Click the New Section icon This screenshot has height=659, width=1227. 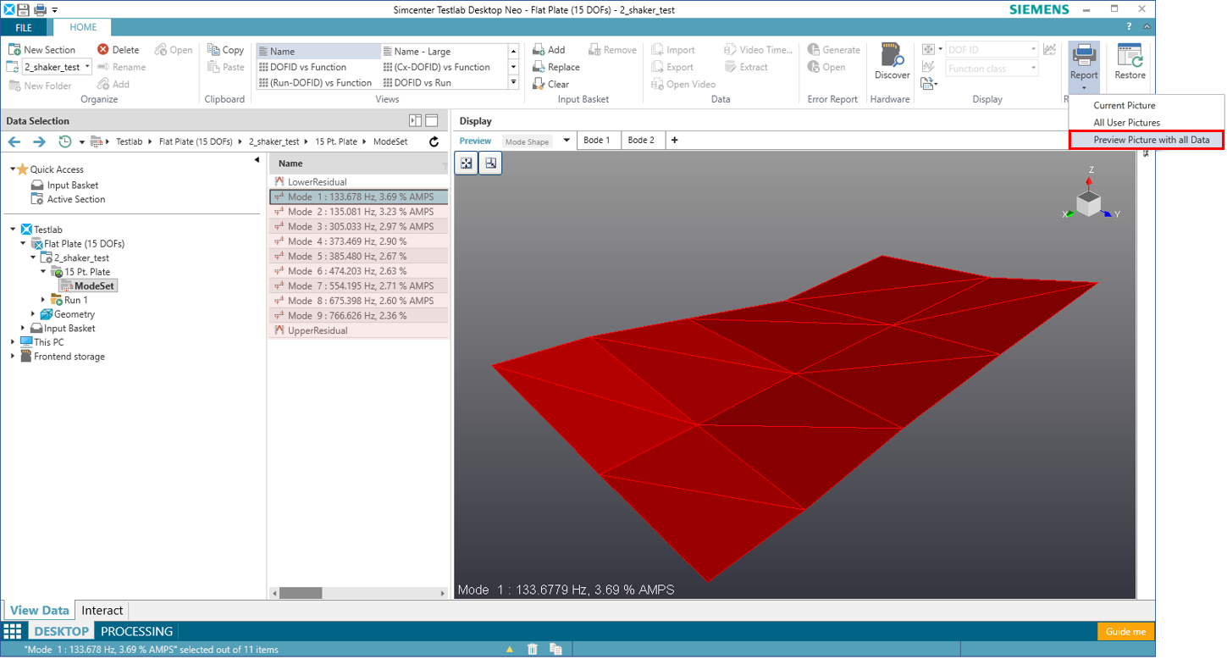(x=14, y=50)
